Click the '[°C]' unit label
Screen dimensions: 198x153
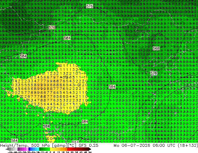coord(72,146)
